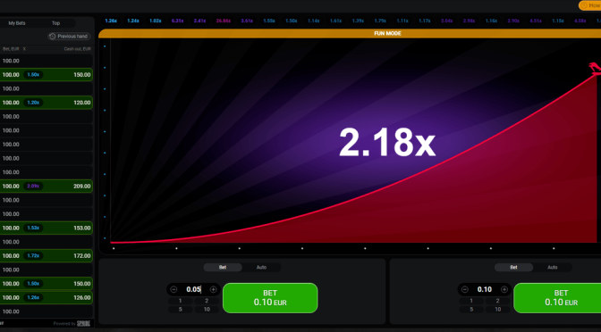Image resolution: width=601 pixels, height=332 pixels.
Task: Choose quick amount 1 in right panel
Action: point(471,301)
